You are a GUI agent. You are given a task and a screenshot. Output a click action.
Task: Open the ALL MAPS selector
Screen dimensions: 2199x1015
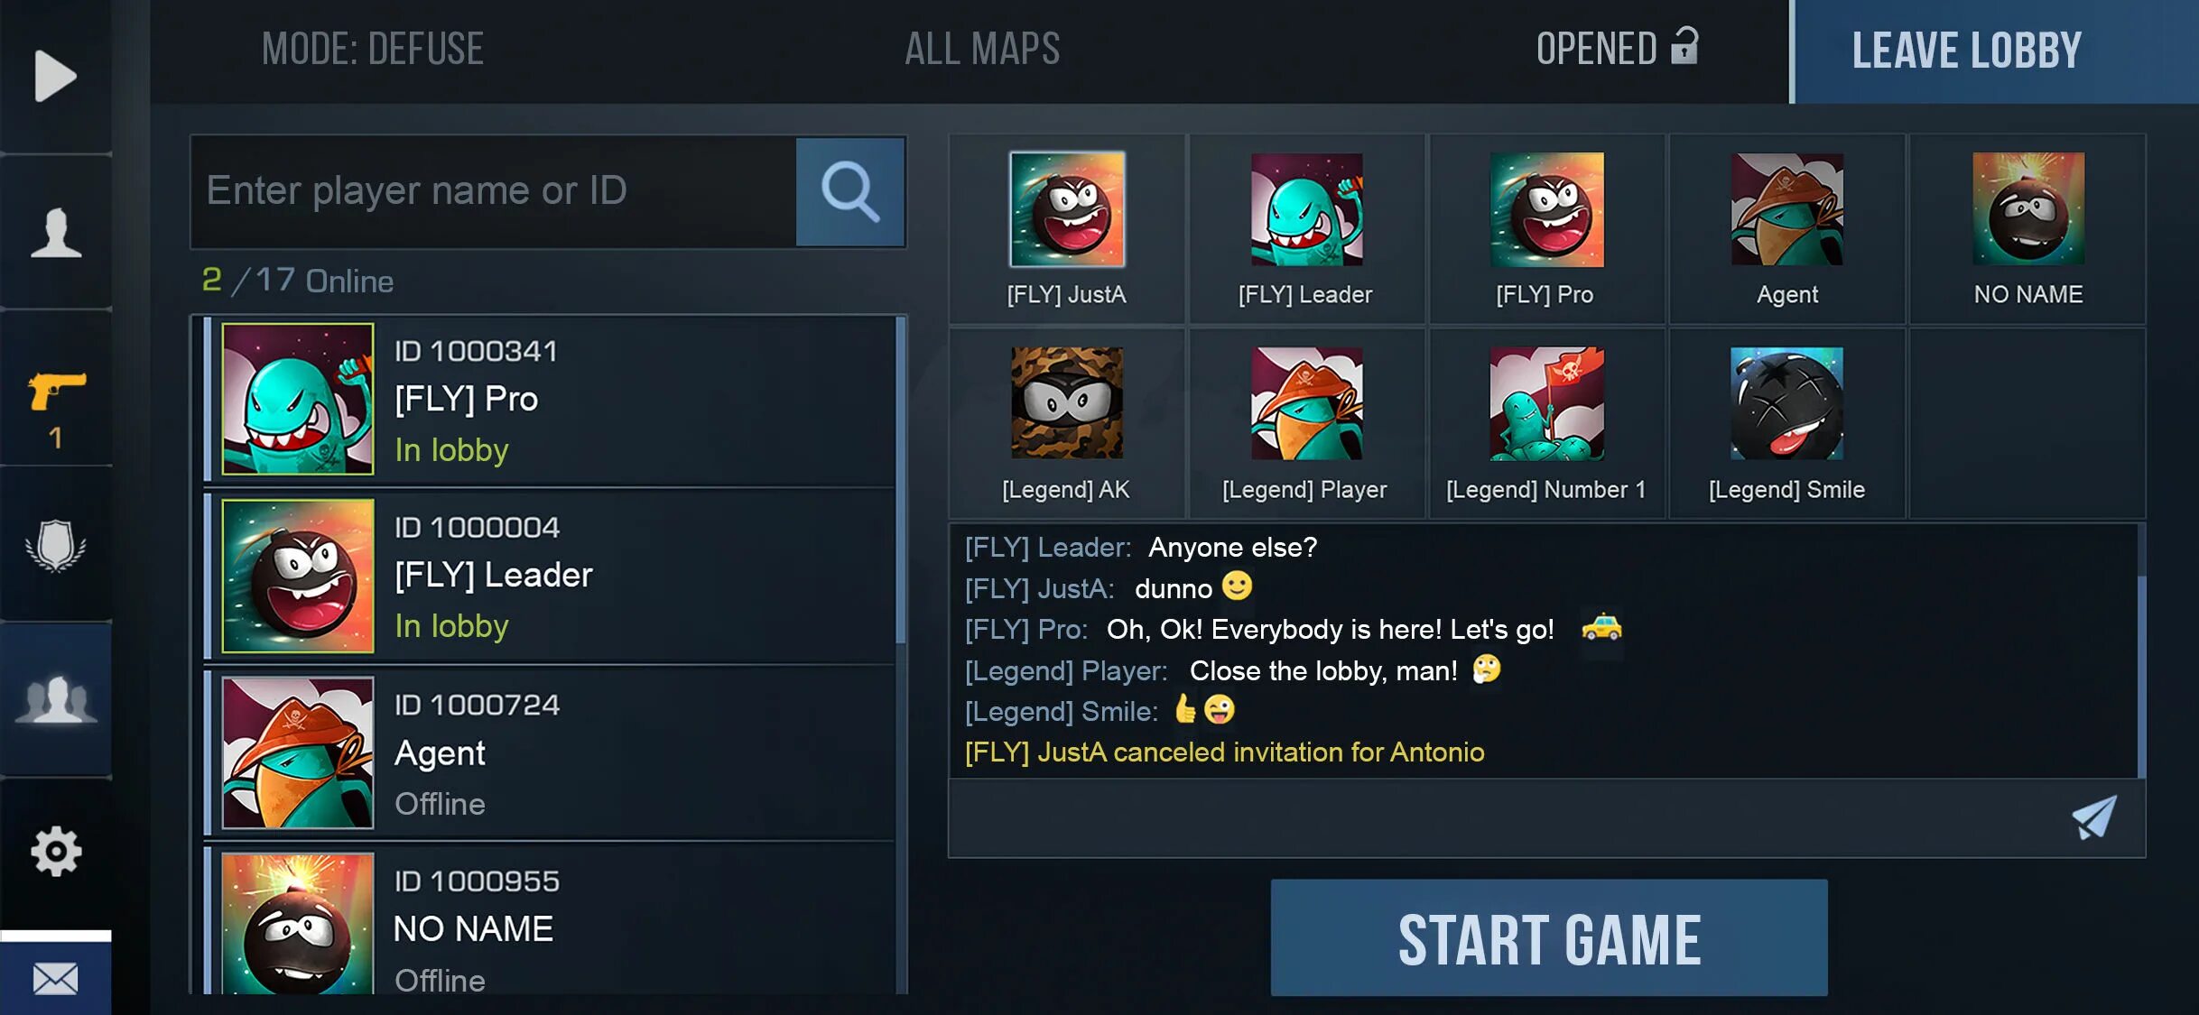982,49
